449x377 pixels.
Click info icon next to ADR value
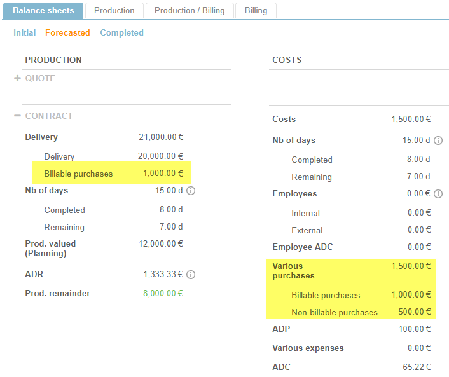191,275
